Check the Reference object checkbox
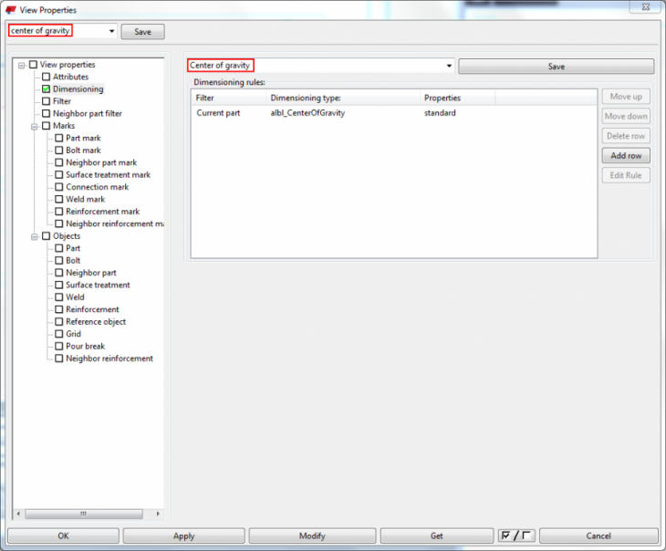Screen dimensions: 666x551 click(x=59, y=322)
